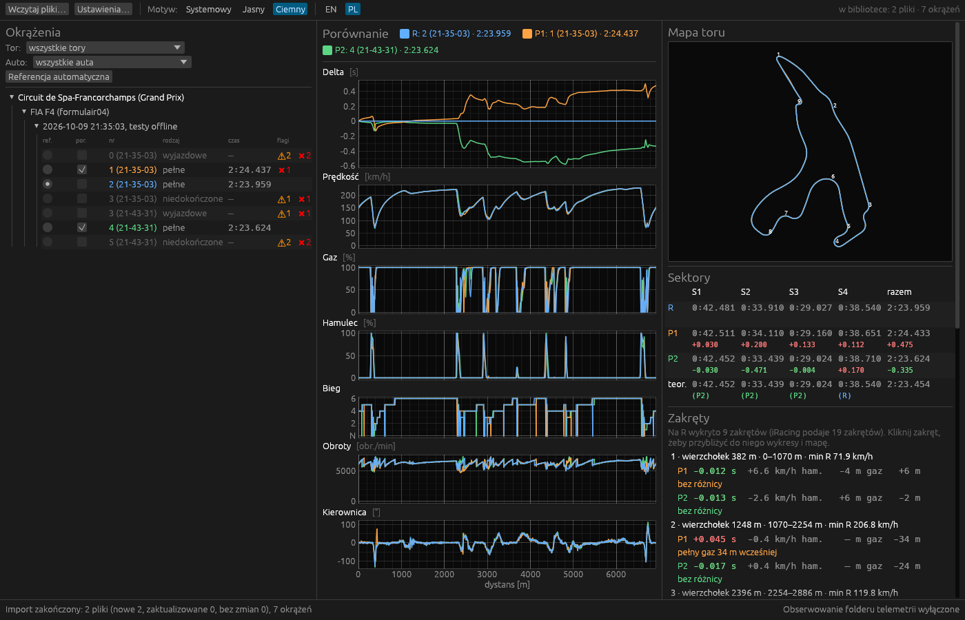Click the green P2 lap color swatch
Viewport: 965px width, 620px height.
(327, 50)
